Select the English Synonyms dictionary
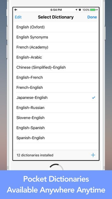Image resolution: width=112 pixels, height=199 pixels. tap(56, 37)
